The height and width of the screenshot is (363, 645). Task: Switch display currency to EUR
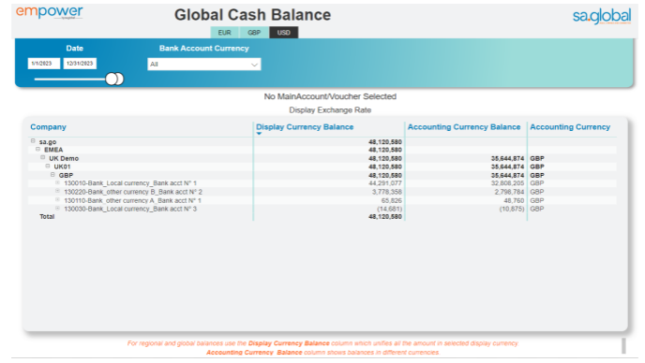tap(225, 33)
